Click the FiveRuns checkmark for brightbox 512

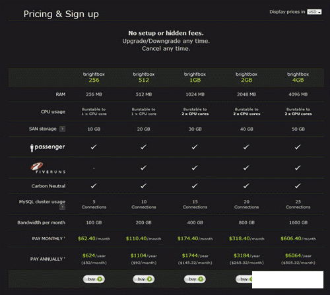tap(144, 168)
